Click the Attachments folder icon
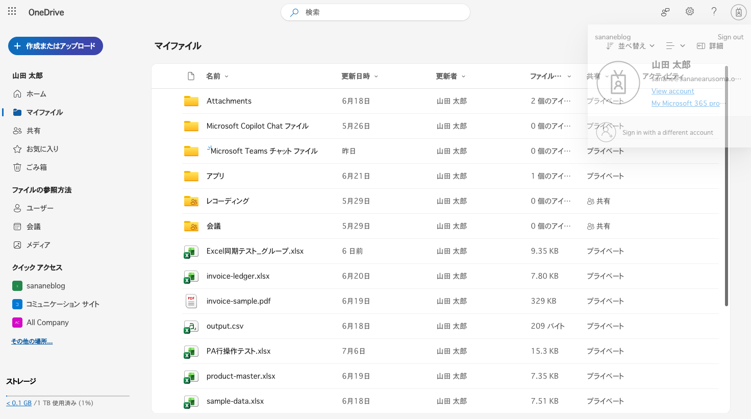 point(191,101)
